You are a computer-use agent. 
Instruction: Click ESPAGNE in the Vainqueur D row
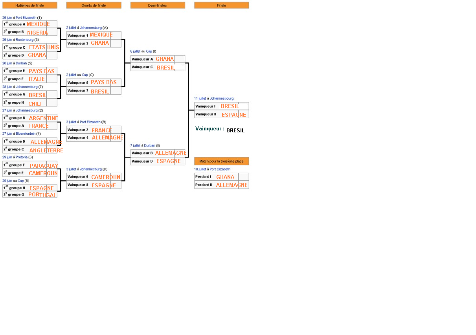pyautogui.click(x=169, y=161)
